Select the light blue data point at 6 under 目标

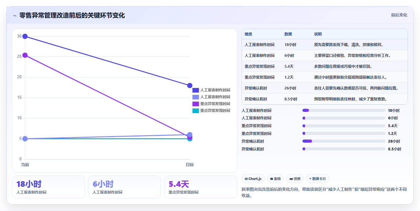pyautogui.click(x=190, y=135)
